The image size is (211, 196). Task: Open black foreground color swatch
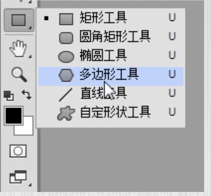pyautogui.click(x=14, y=116)
